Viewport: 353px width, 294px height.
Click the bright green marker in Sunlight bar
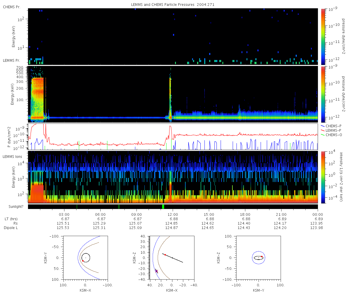[x=163, y=207]
